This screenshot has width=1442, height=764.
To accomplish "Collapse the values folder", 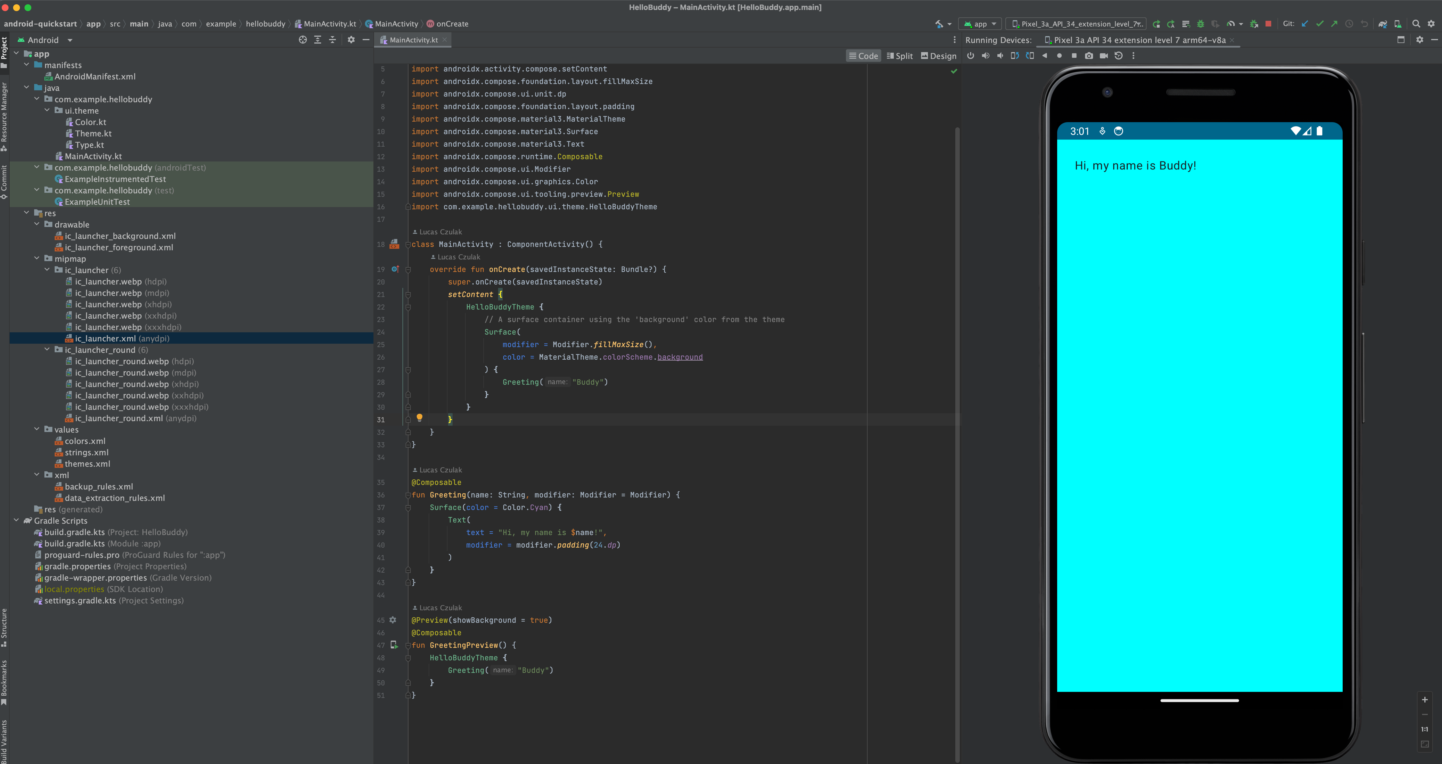I will point(36,429).
